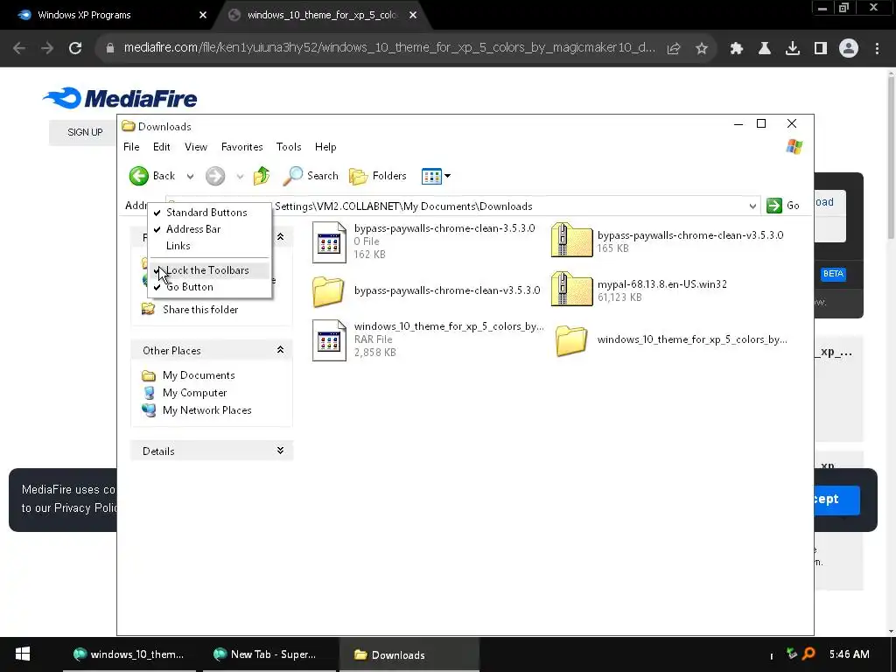Open the Views dropdown arrow
Viewport: 896px width, 672px height.
447,176
